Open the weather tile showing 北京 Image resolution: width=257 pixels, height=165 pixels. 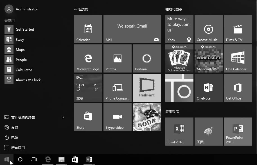coord(88,87)
